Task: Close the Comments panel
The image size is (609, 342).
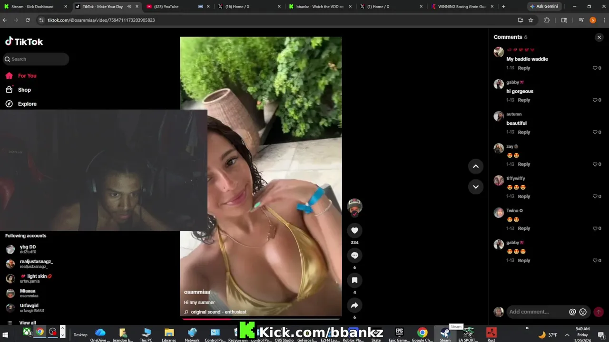Action: tap(599, 37)
